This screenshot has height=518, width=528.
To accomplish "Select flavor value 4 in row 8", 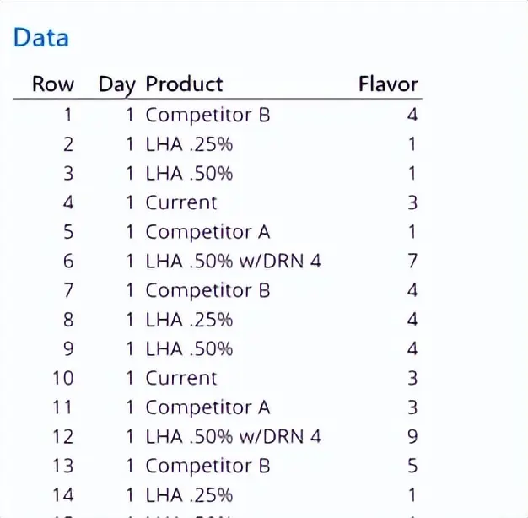I will tap(412, 320).
